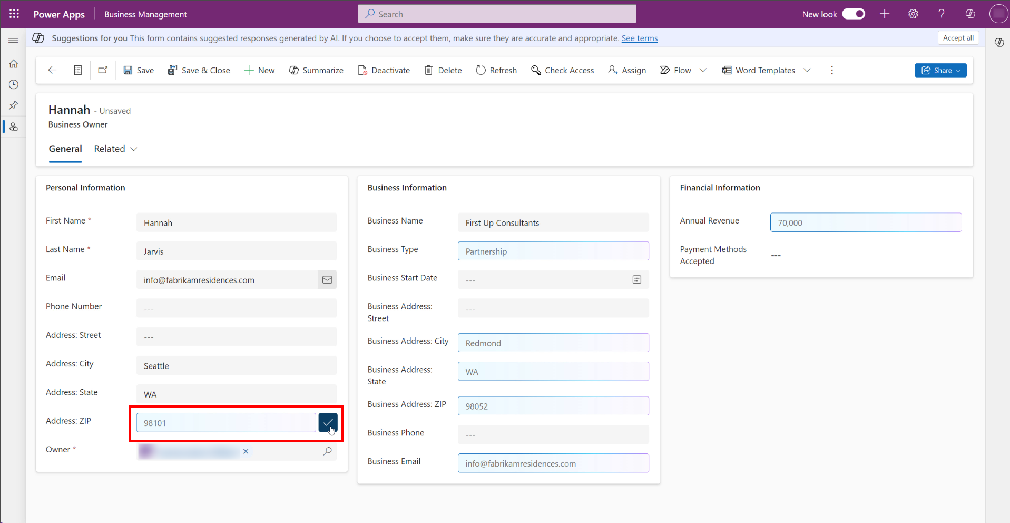1010x523 pixels.
Task: Open the more commands overflow menu
Action: (x=832, y=70)
